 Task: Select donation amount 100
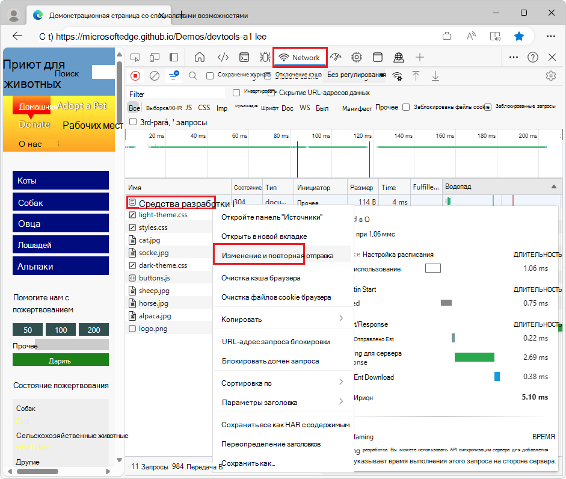(61, 329)
